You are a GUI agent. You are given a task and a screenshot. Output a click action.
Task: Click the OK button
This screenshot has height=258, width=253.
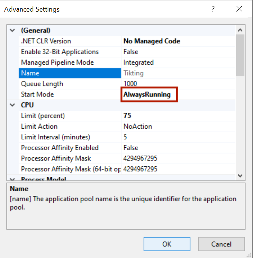click(167, 244)
